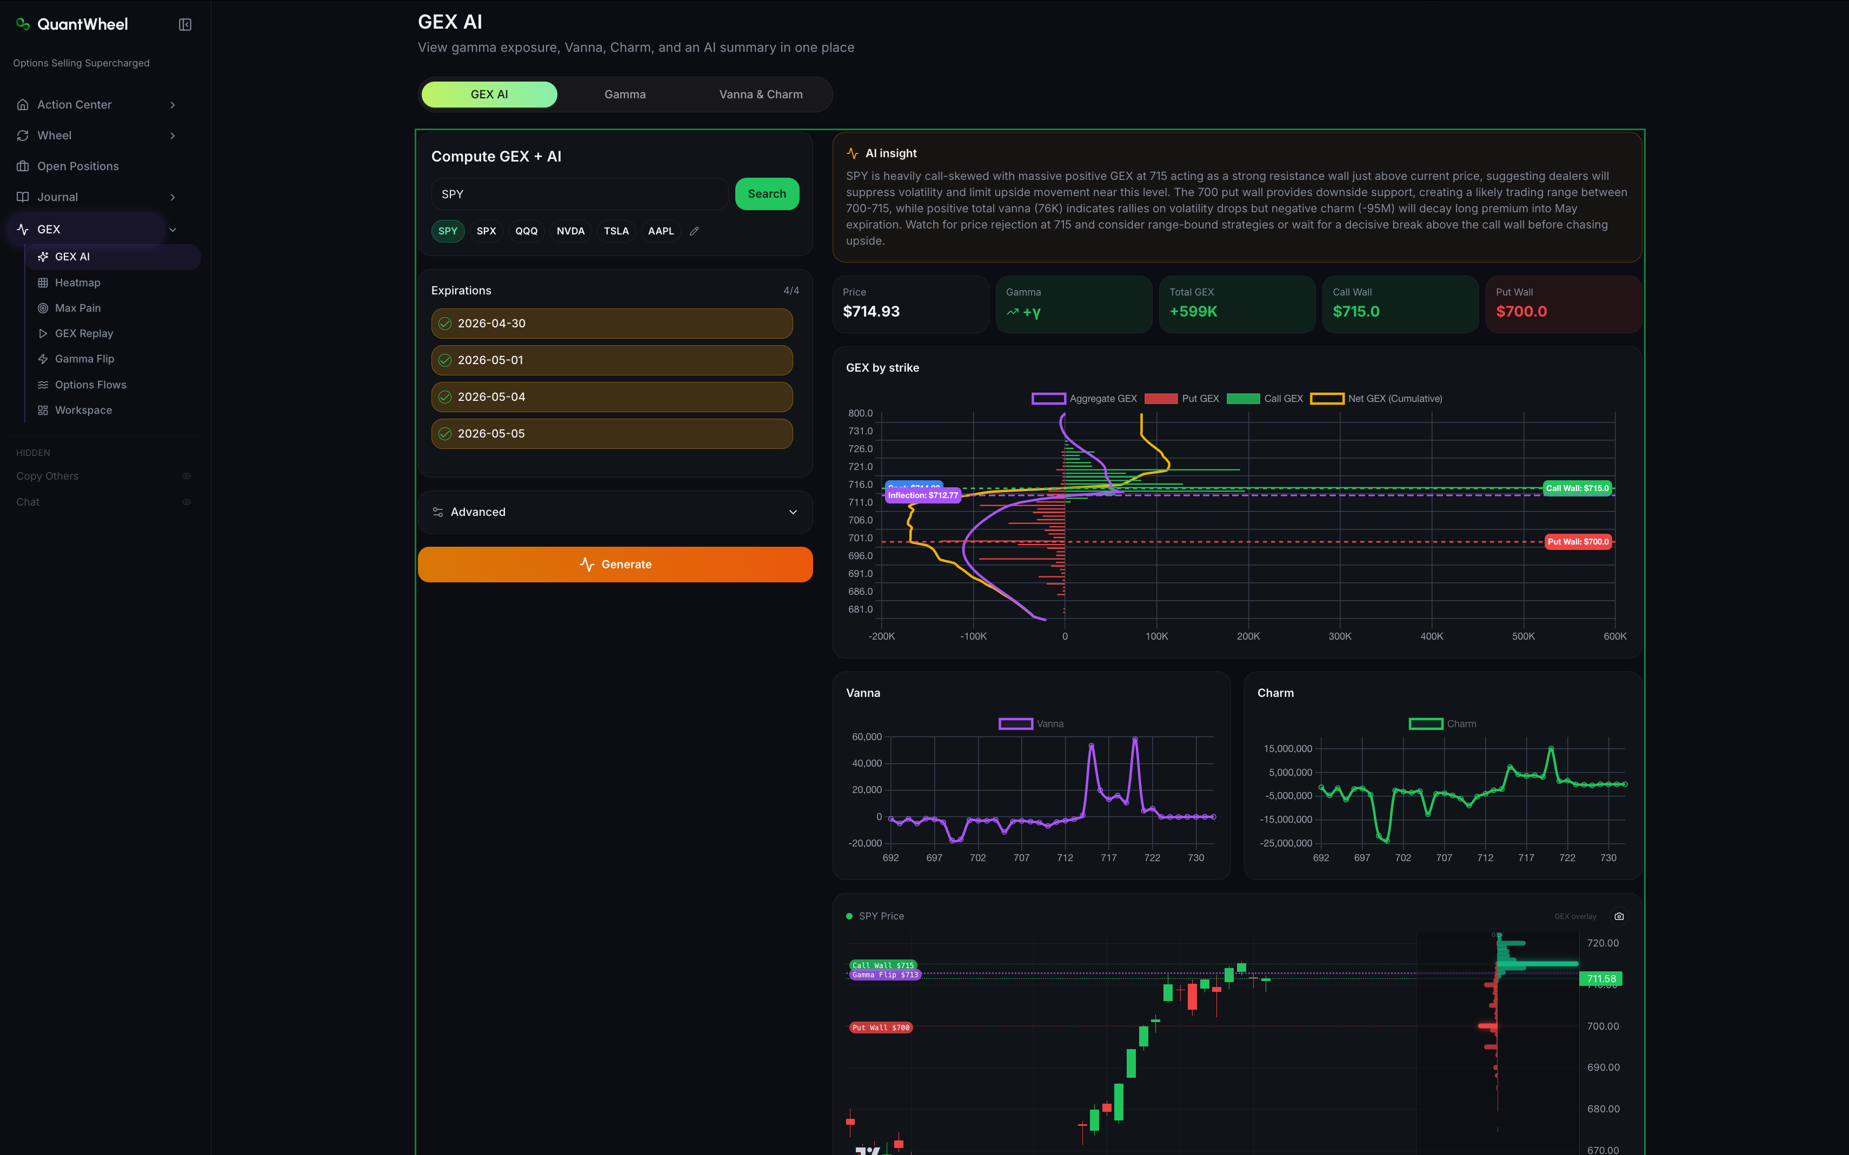Click the green Search button
The width and height of the screenshot is (1849, 1155).
(x=767, y=194)
